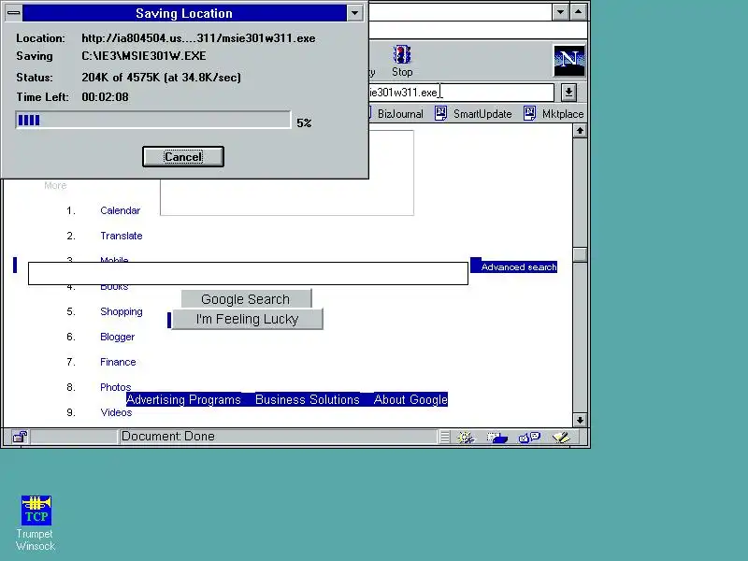Click the page scrollbar up arrow
This screenshot has width=748, height=561.
tap(580, 130)
